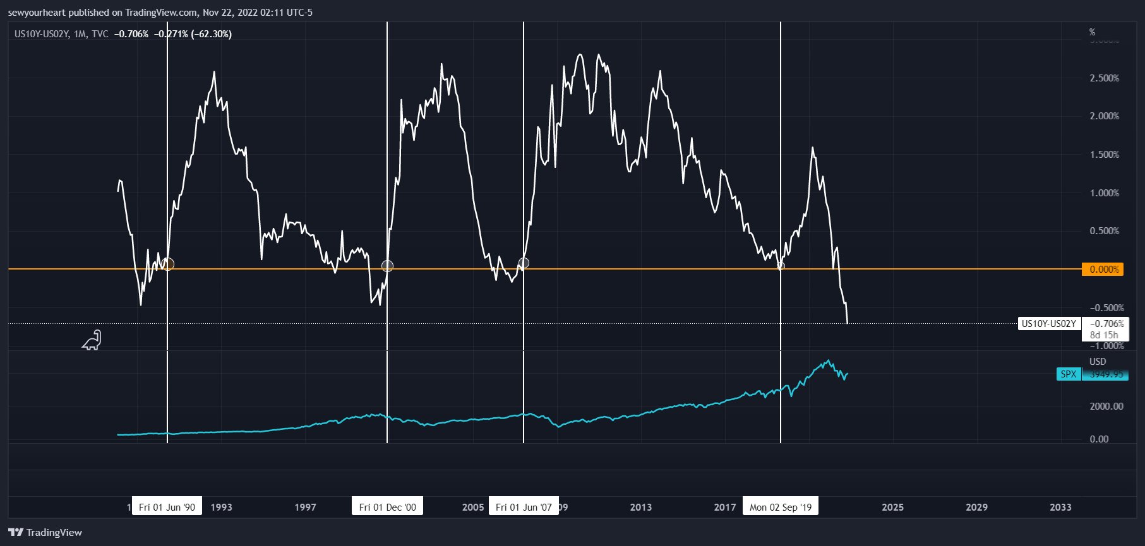The height and width of the screenshot is (546, 1145).
Task: Click the US10Y-US02Y, 1M, TVC legend title
Action: point(61,34)
